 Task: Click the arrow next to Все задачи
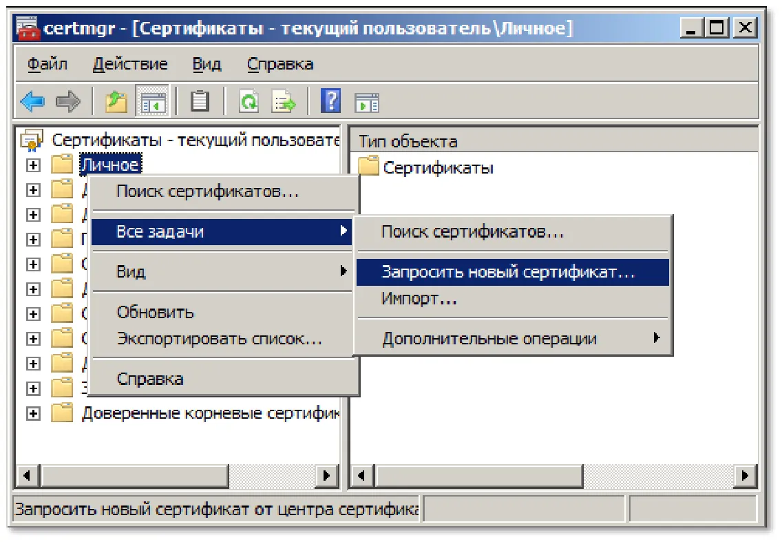tap(343, 231)
